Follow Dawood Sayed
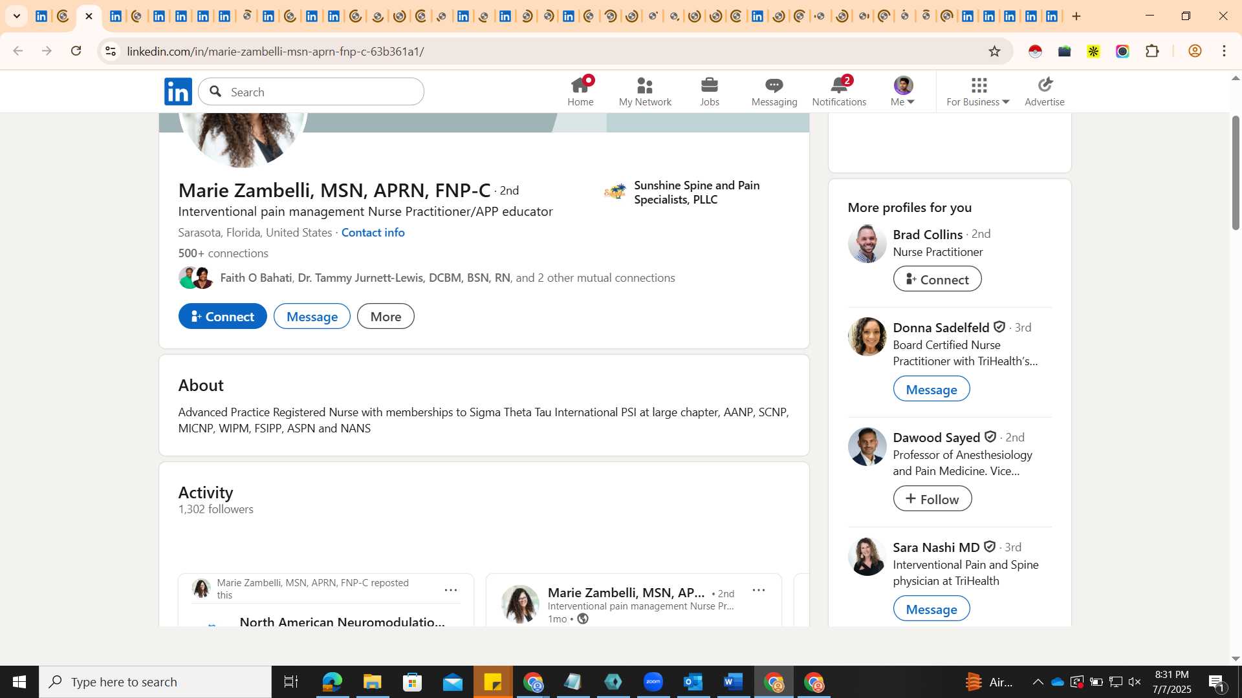Screen dimensions: 1242x698 click(x=932, y=498)
